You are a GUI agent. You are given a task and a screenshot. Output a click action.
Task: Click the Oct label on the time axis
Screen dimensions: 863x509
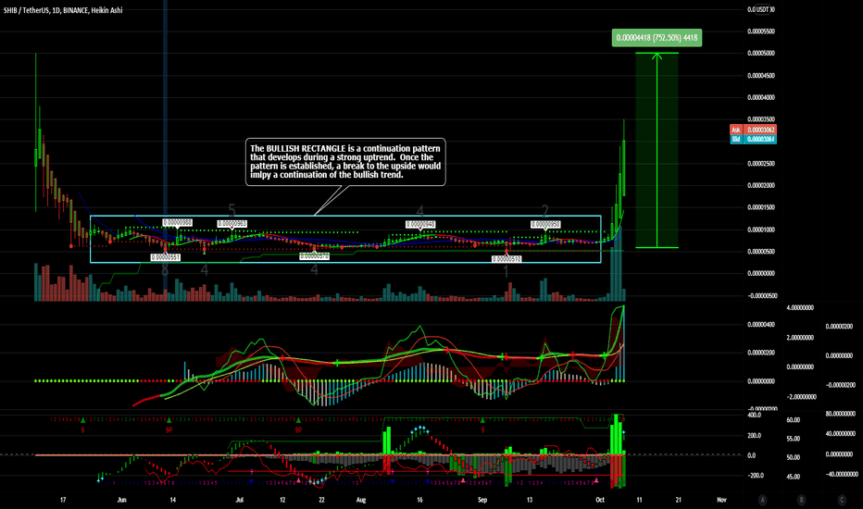(x=600, y=500)
